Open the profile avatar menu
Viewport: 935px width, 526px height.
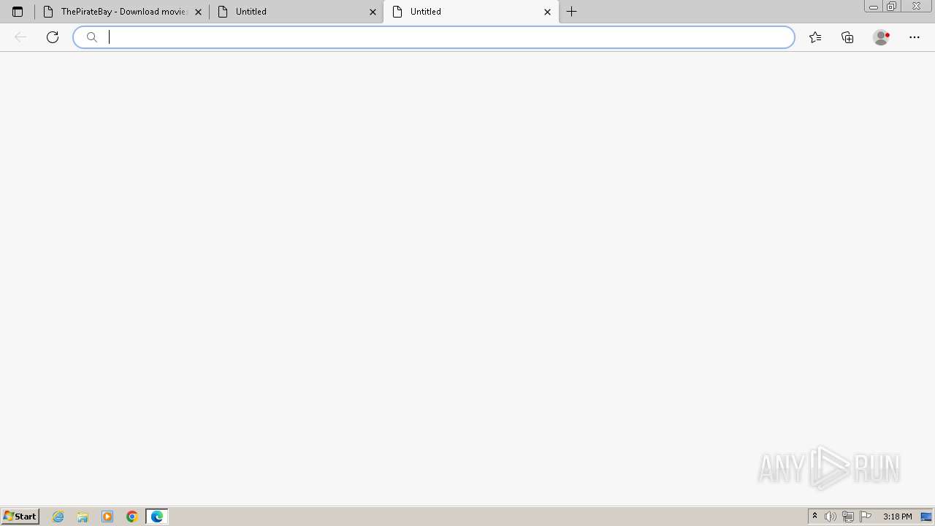click(881, 37)
